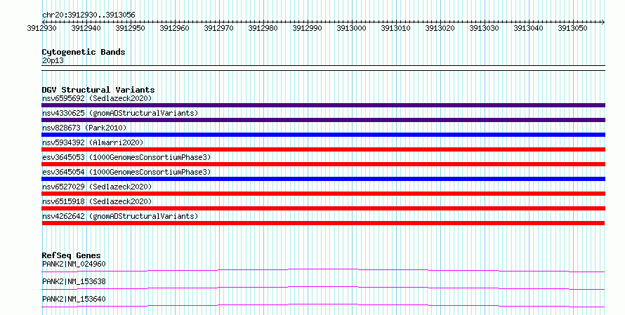Click the red bar under nsv4262642
Screen dimensions: 625x315
[x=323, y=223]
